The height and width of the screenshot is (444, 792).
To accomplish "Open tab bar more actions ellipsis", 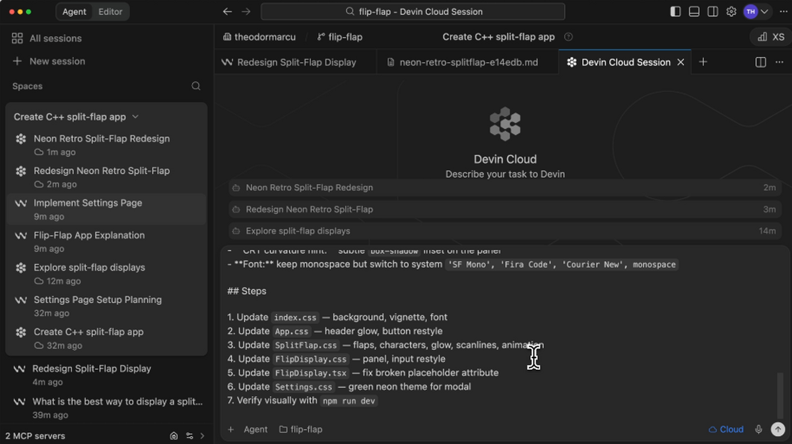I will point(779,62).
